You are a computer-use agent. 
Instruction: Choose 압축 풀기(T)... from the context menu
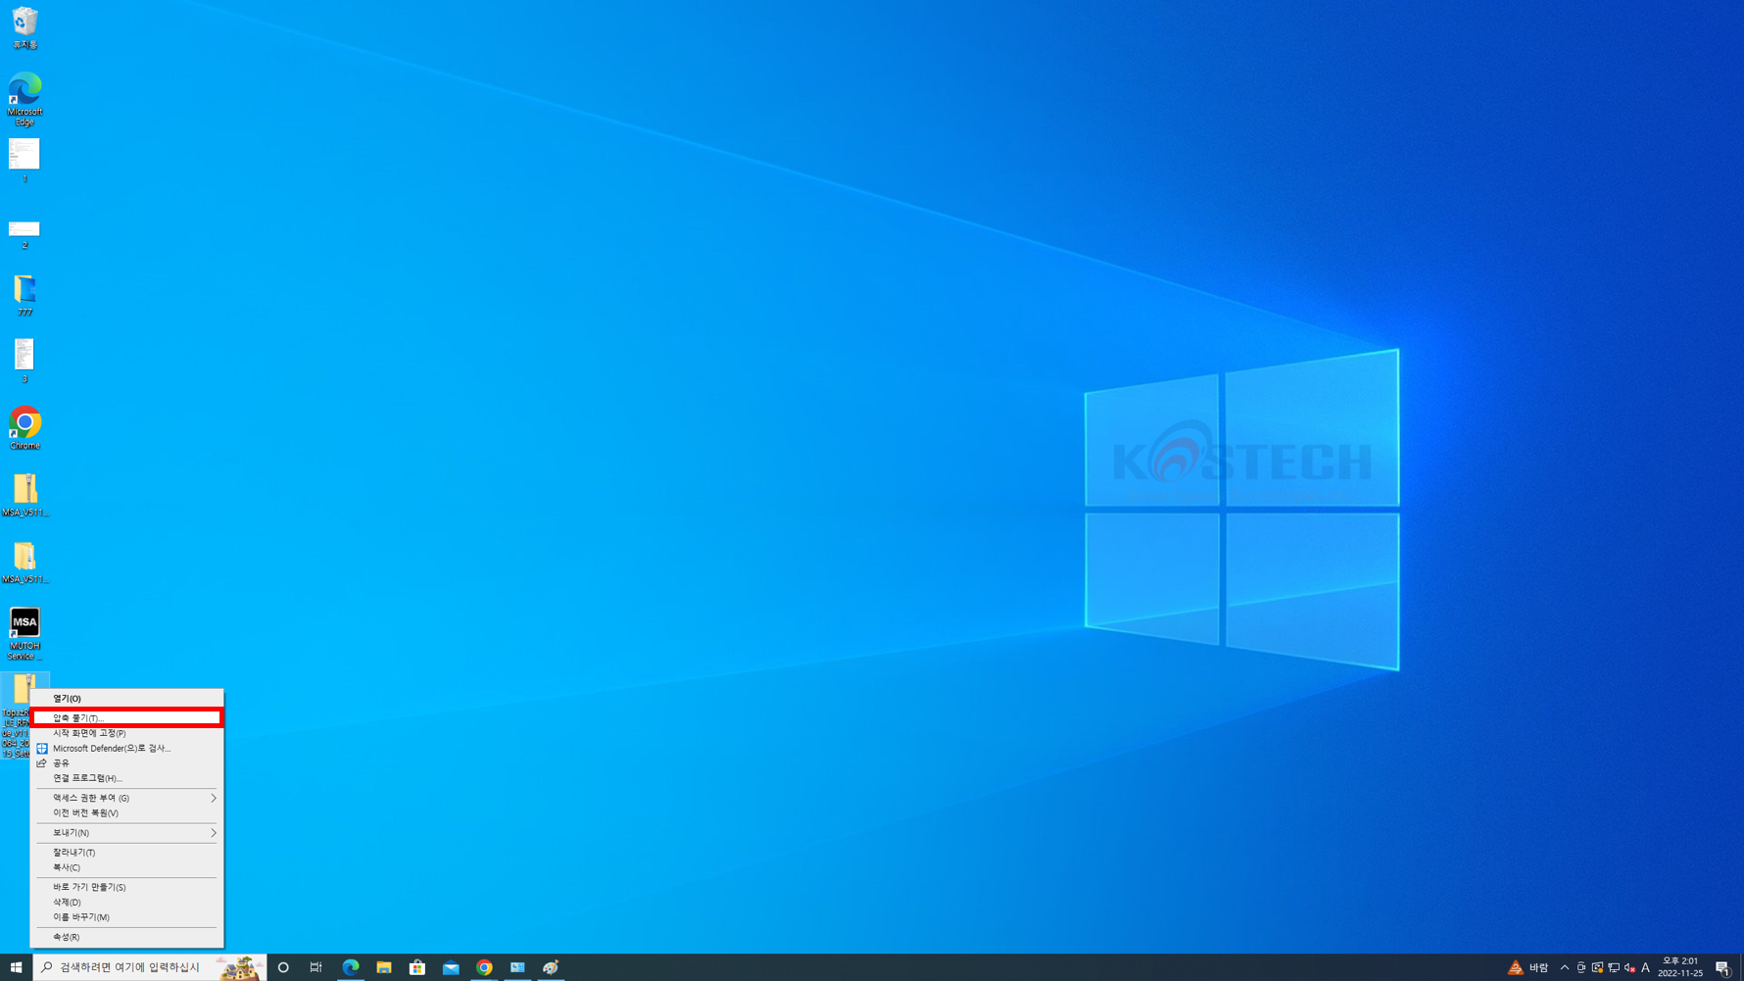point(126,718)
